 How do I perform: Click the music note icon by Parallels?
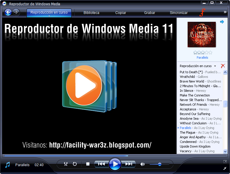(8, 165)
